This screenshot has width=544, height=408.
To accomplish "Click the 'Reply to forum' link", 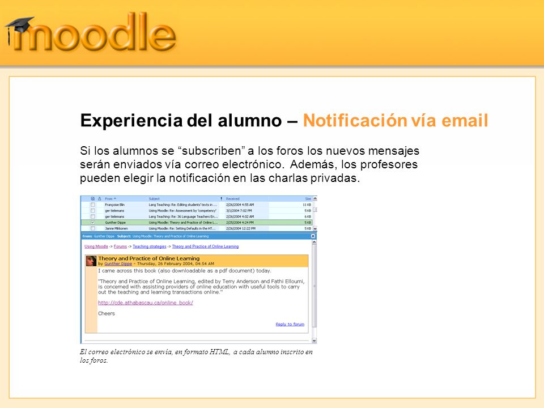I will (290, 324).
